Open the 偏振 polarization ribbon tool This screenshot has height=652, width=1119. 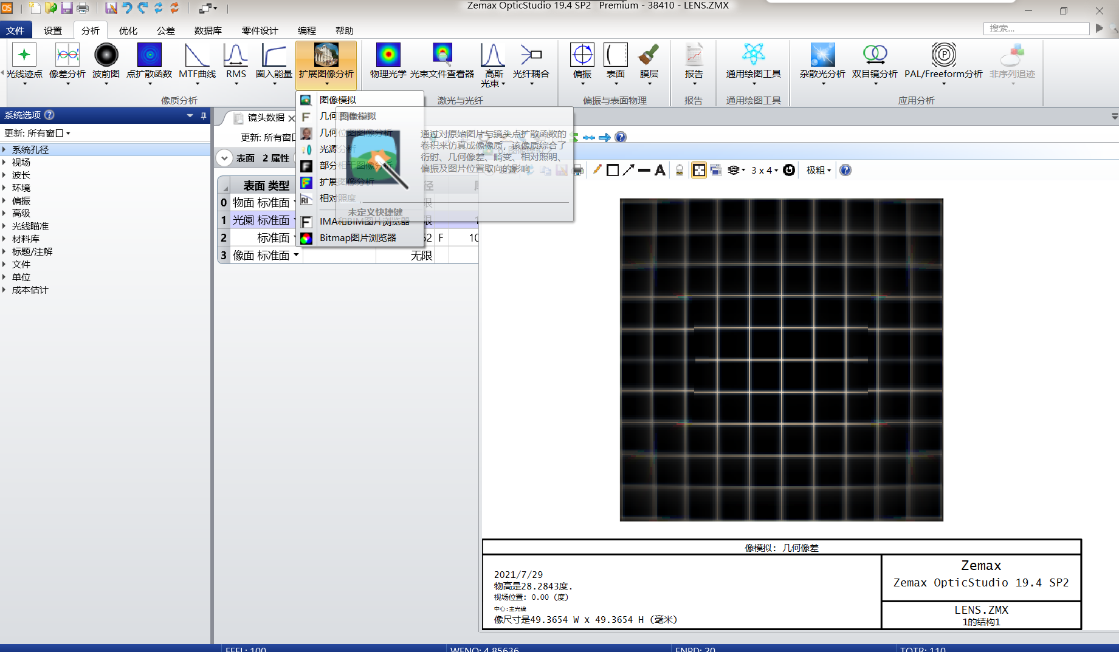582,63
